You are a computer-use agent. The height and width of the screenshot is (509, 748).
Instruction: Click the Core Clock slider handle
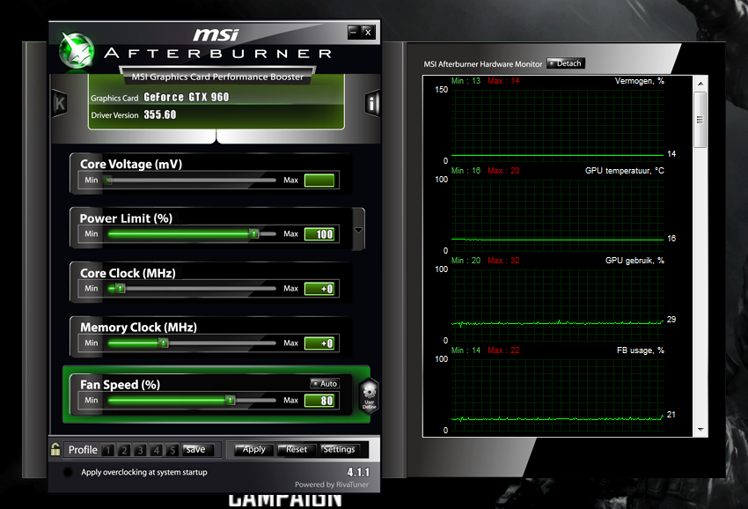(121, 288)
